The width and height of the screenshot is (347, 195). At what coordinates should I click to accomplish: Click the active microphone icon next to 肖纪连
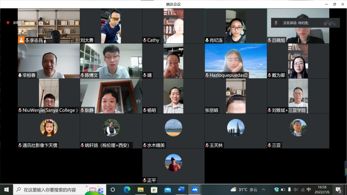click(x=207, y=40)
